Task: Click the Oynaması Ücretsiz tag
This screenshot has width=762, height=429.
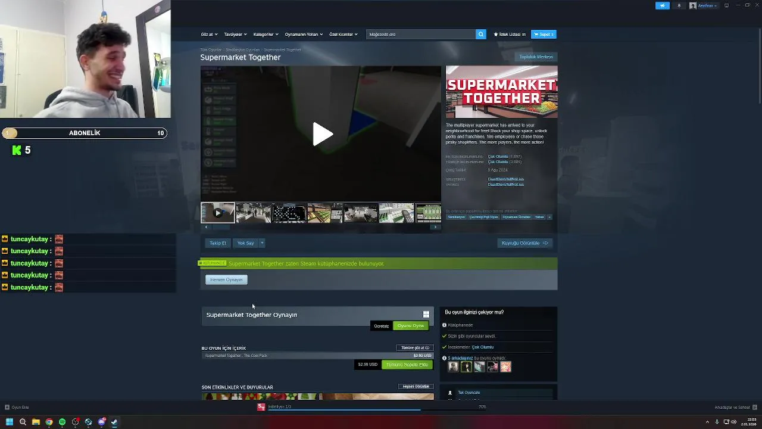Action: (x=516, y=217)
